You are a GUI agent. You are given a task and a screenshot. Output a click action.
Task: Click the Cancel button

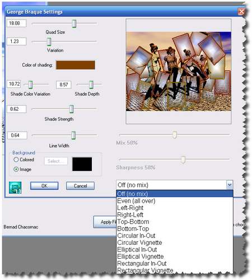(x=80, y=186)
